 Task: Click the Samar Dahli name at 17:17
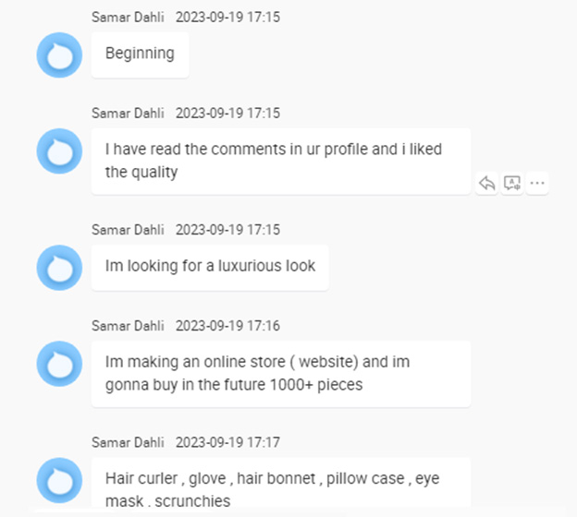coord(128,443)
